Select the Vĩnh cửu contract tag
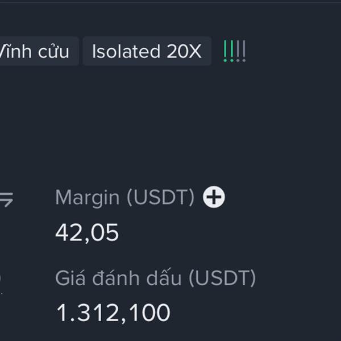341x341 pixels. click(35, 52)
